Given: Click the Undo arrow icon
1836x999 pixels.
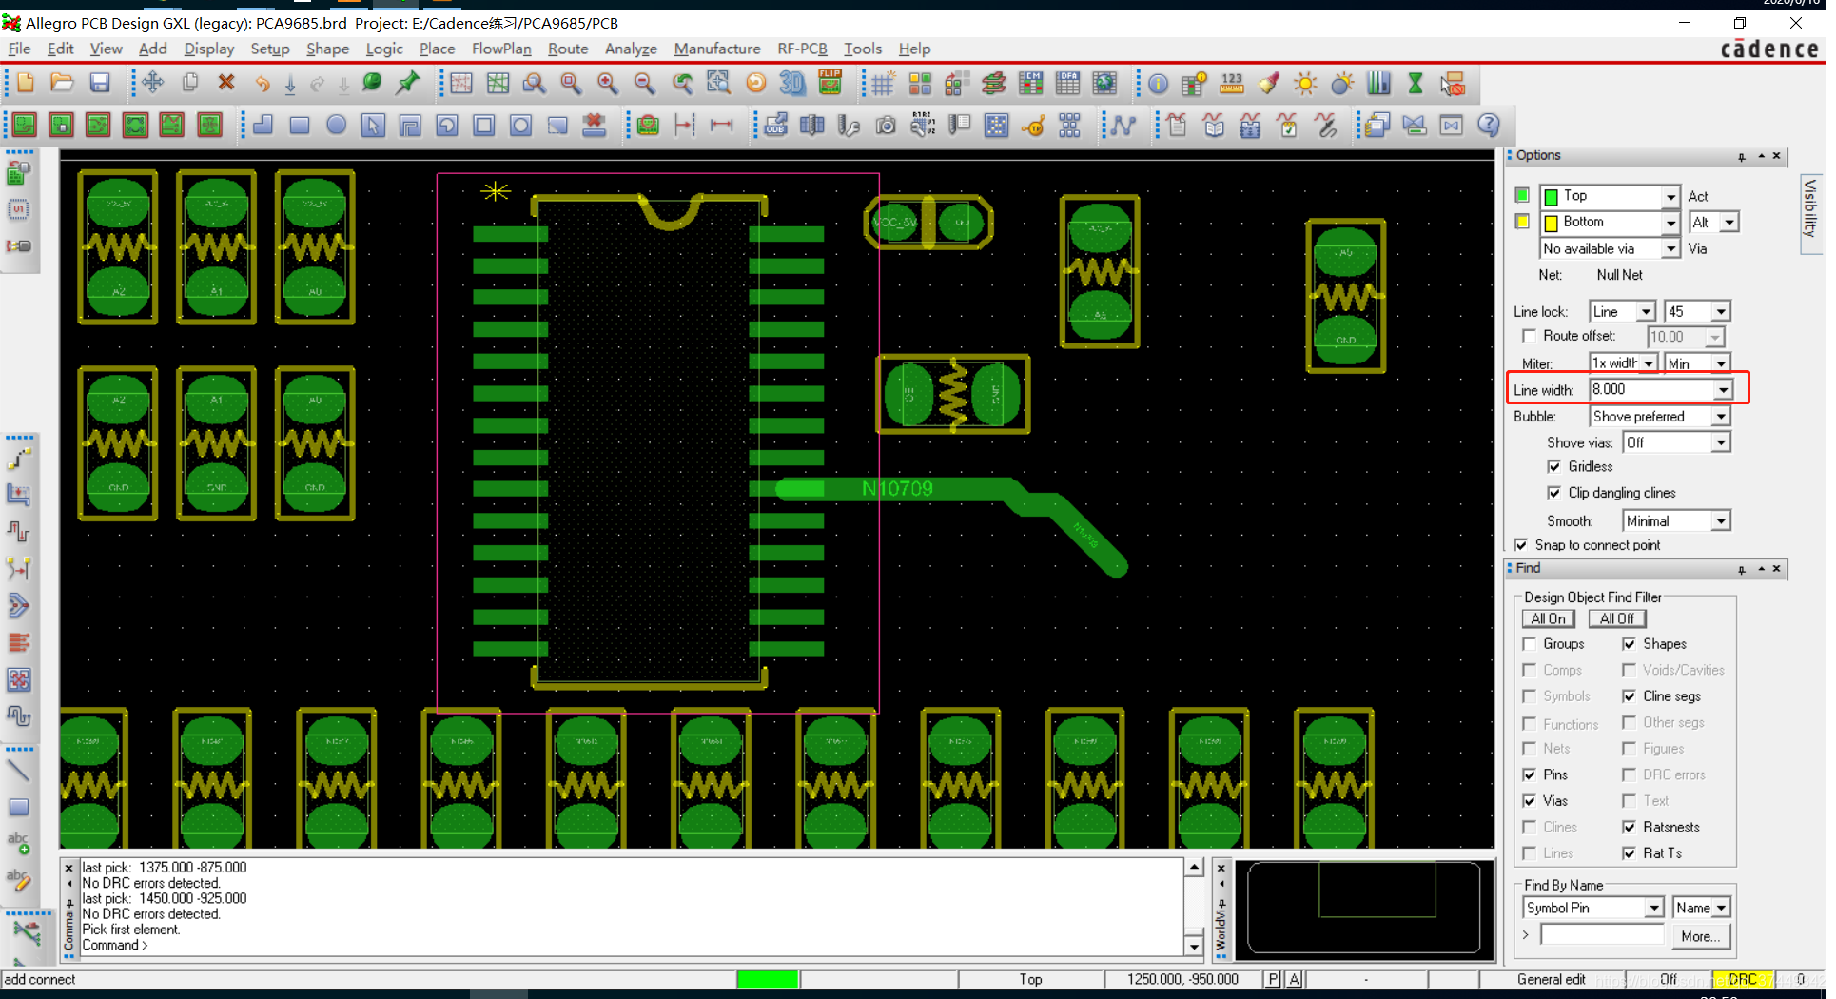Looking at the screenshot, I should (263, 84).
